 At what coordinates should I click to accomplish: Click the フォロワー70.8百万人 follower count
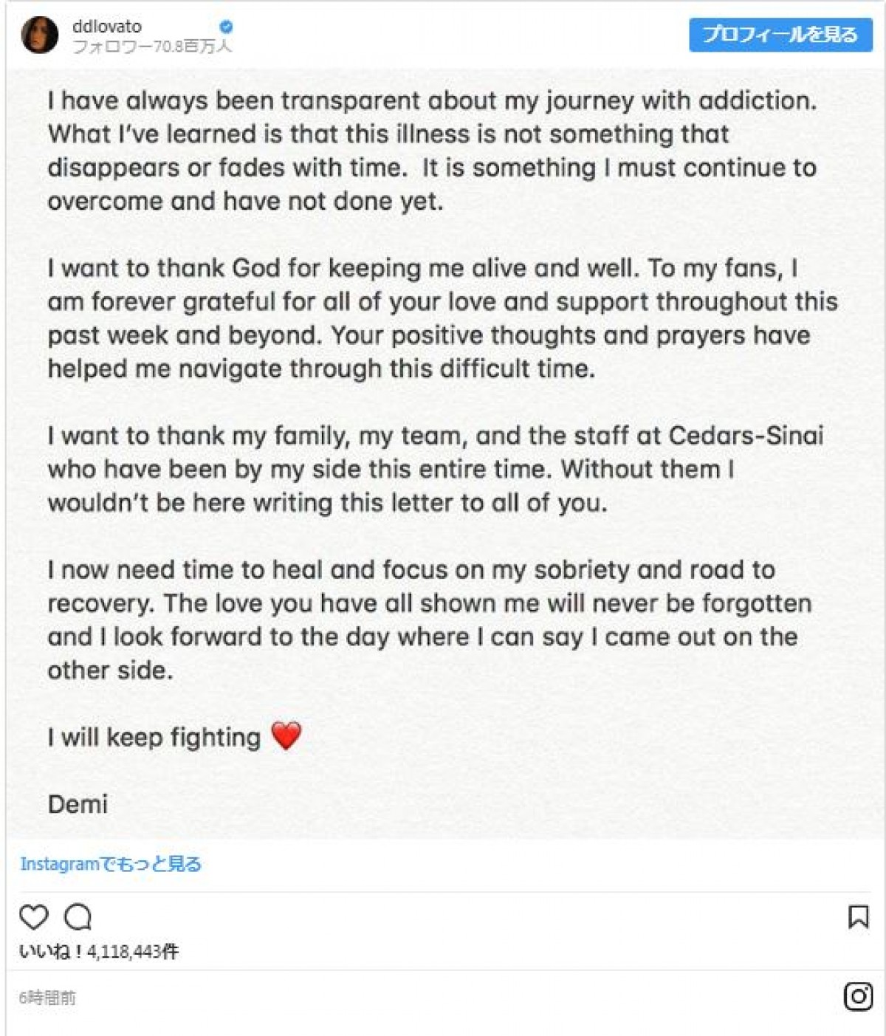click(x=152, y=47)
